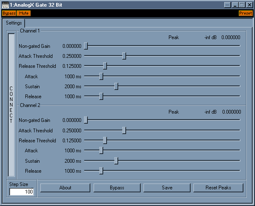Open the Preset menu
Screen dimensions: 255x206
click(x=245, y=13)
